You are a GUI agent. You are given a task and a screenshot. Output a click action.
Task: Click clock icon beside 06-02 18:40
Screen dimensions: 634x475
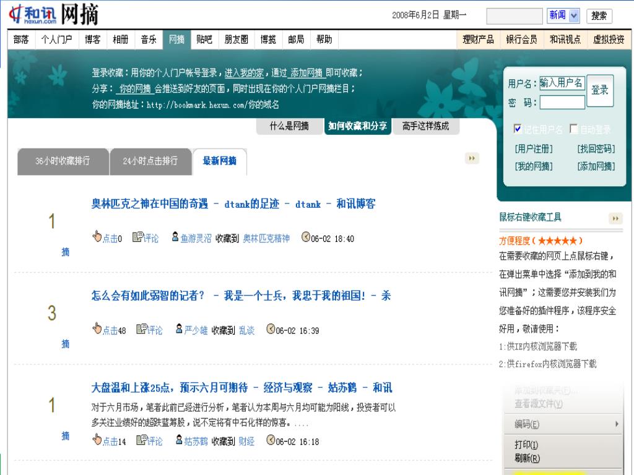click(x=306, y=237)
